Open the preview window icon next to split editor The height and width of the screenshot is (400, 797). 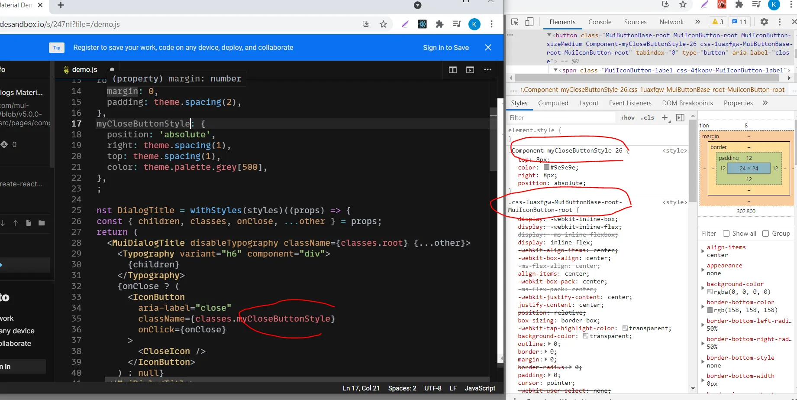pyautogui.click(x=470, y=70)
